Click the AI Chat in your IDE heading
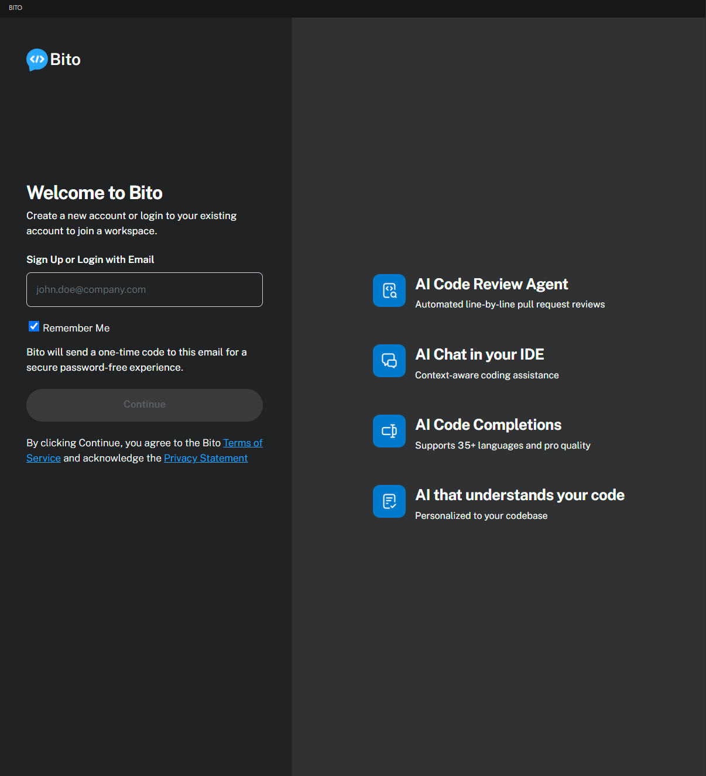The image size is (706, 776). pos(479,354)
